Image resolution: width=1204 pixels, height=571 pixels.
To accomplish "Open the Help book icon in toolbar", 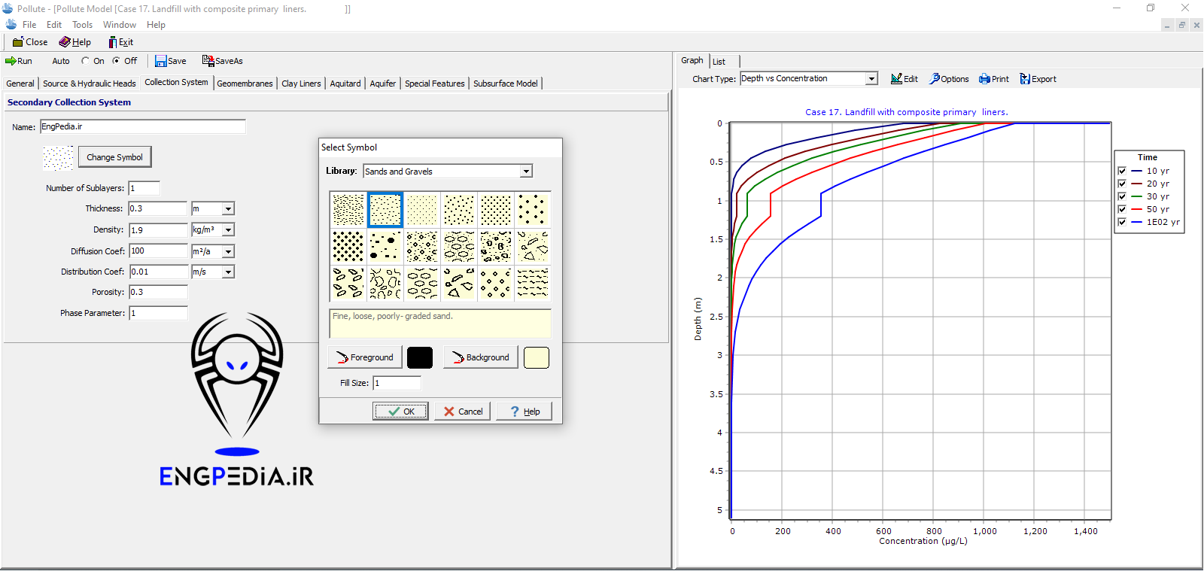I will [x=75, y=42].
